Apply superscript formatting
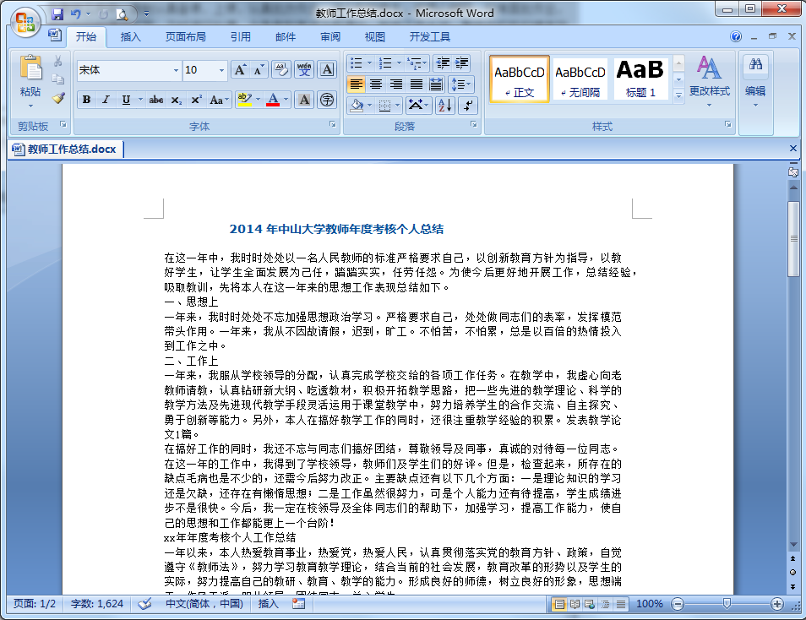 [x=196, y=100]
